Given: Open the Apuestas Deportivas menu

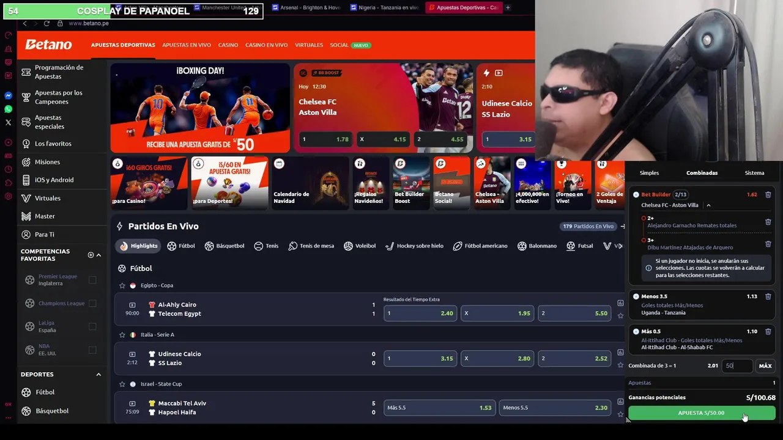Looking at the screenshot, I should (123, 45).
